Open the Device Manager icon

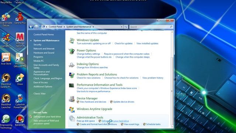(72, 99)
